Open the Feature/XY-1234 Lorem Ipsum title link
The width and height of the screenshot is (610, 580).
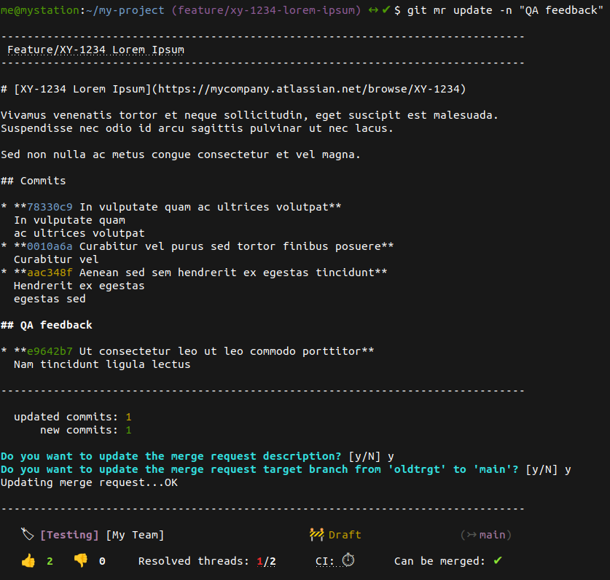95,50
